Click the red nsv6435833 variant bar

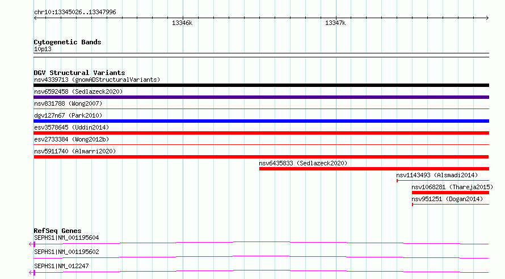tap(374, 169)
